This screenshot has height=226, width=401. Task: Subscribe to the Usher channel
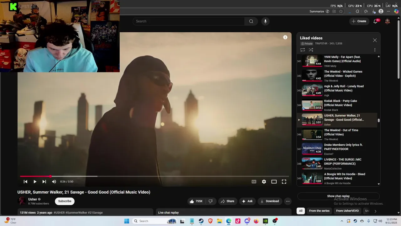pos(65,201)
